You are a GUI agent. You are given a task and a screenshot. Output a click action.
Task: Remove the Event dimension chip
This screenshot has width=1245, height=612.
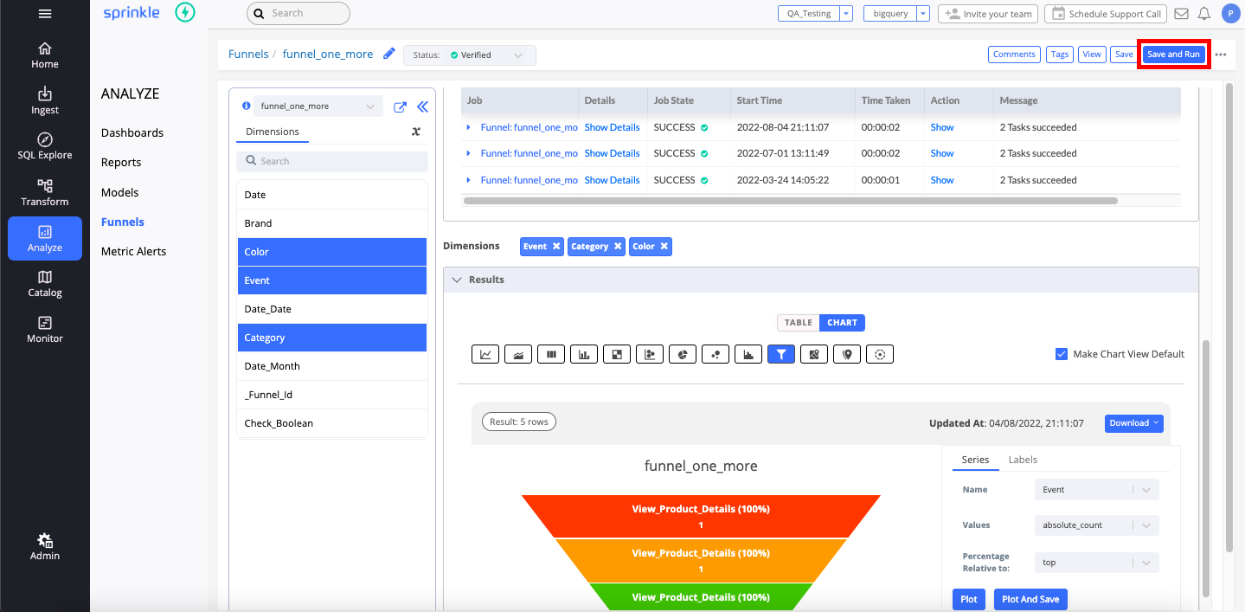(x=555, y=247)
